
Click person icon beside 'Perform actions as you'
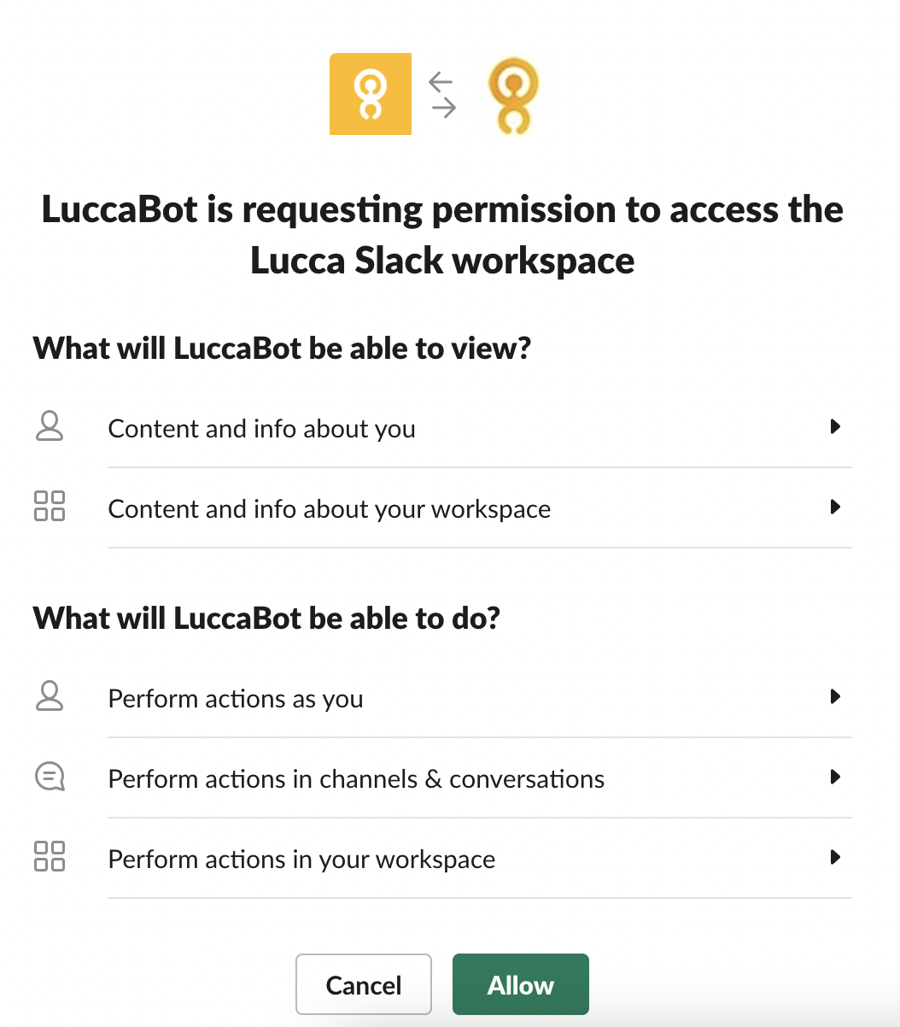tap(50, 696)
